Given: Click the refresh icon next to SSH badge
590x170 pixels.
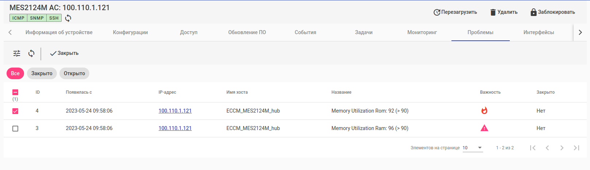Looking at the screenshot, I should [x=68, y=18].
